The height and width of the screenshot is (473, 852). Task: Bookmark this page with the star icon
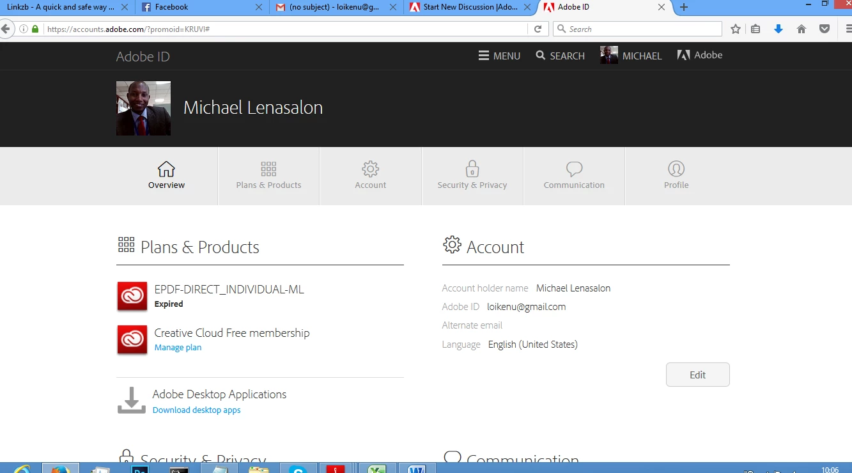(x=736, y=29)
